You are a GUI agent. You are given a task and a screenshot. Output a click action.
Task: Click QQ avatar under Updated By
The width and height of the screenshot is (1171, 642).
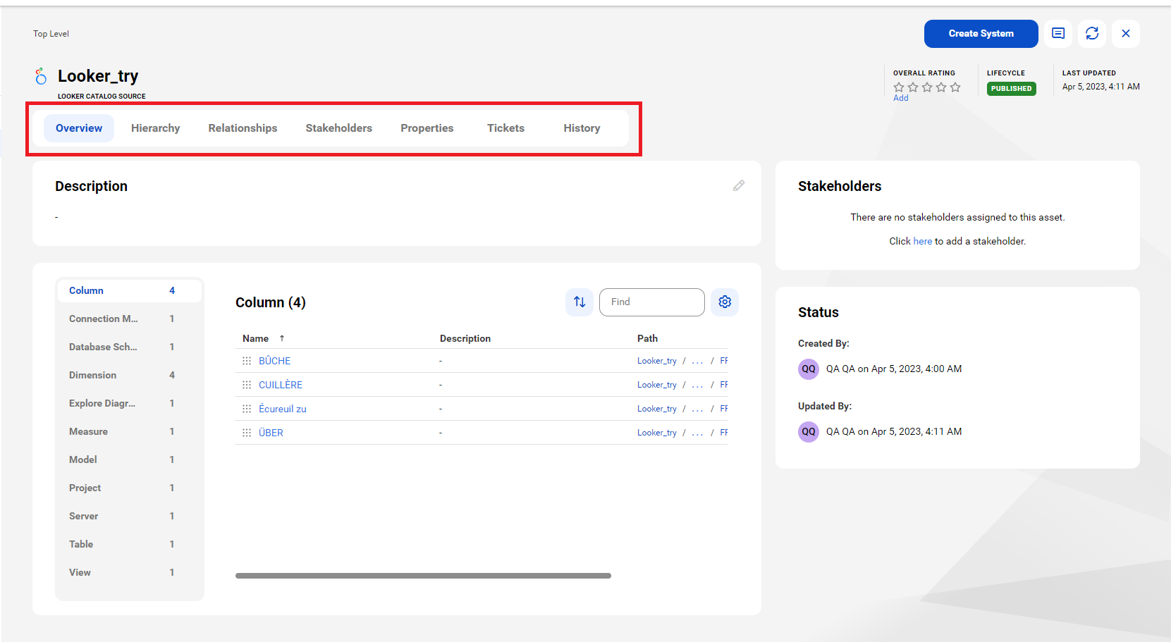(809, 432)
